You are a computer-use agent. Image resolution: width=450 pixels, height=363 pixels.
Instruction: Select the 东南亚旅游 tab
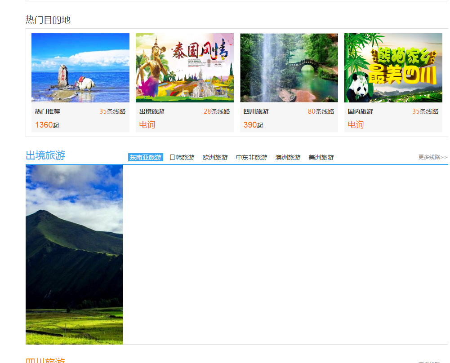pos(145,157)
